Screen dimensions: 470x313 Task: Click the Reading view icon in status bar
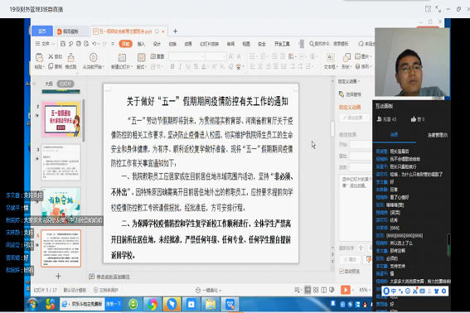tap(324, 290)
